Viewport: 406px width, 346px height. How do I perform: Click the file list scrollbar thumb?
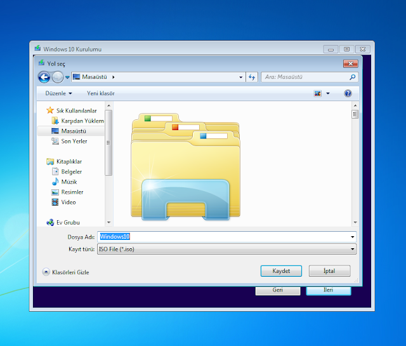(355, 114)
